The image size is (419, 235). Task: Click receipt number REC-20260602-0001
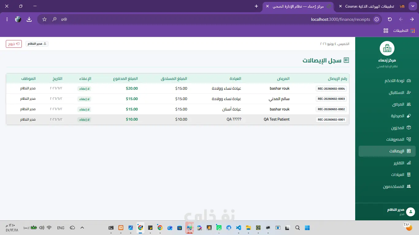[331, 120]
